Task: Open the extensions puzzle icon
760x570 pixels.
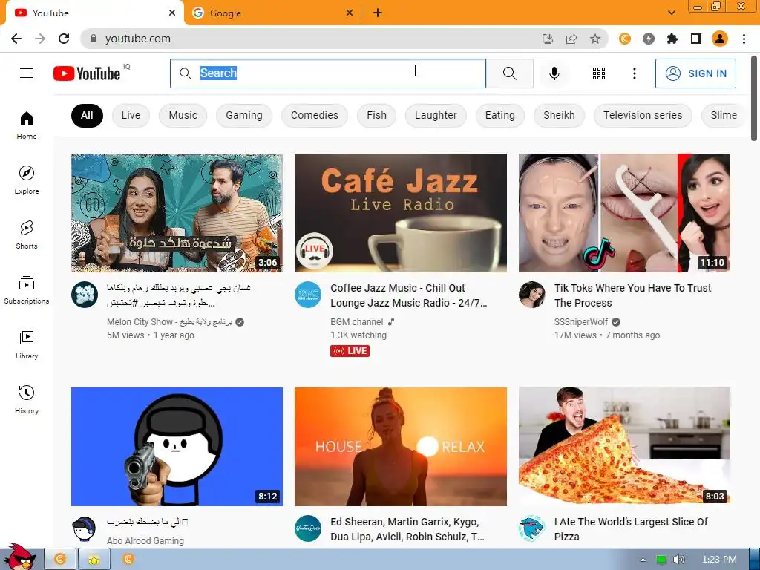Action: pyautogui.click(x=672, y=39)
